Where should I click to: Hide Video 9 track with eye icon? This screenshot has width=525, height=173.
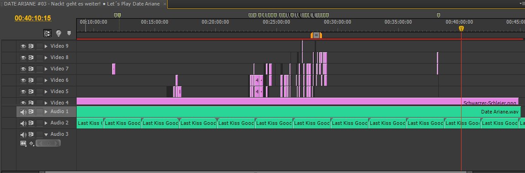(23, 46)
